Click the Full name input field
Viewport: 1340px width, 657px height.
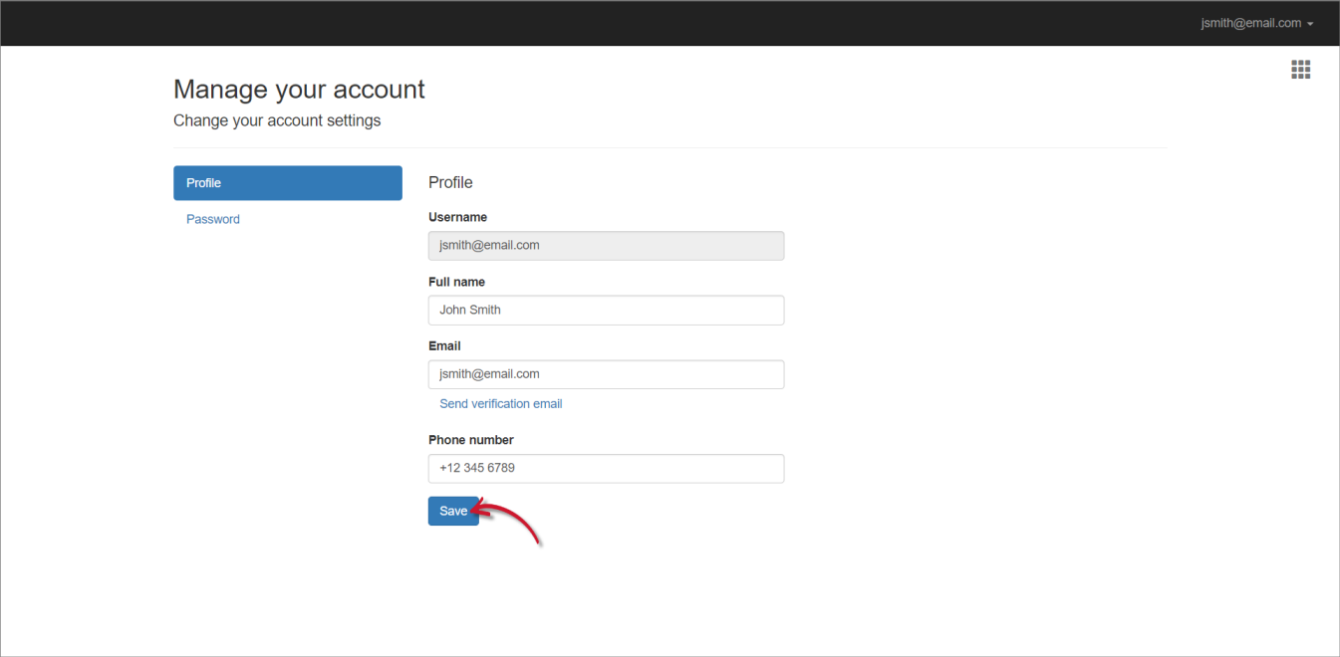tap(606, 310)
